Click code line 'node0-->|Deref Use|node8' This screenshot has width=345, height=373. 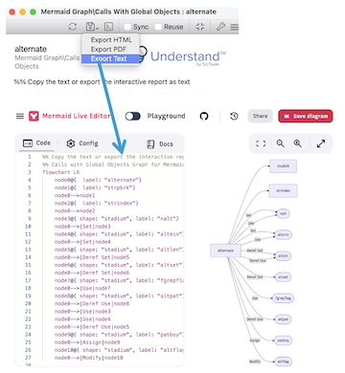pos(92,303)
